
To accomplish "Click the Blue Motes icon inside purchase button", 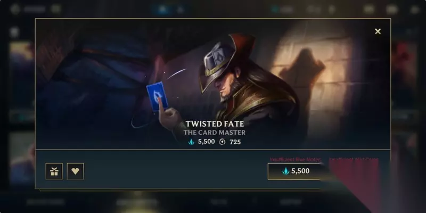I will click(x=285, y=171).
